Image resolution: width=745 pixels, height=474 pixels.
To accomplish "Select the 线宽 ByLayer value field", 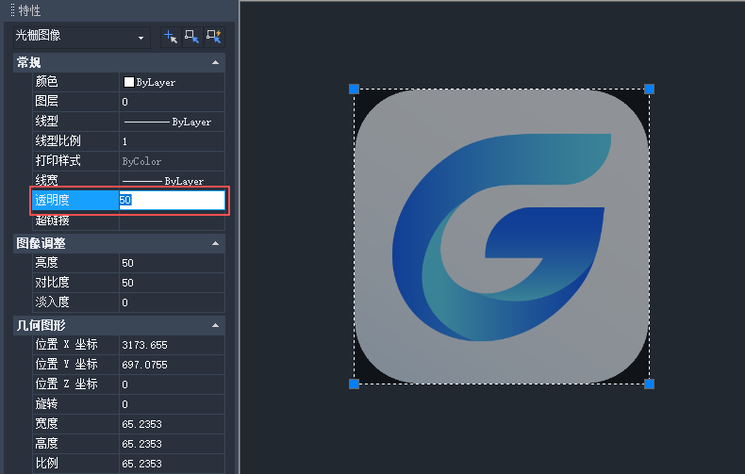I will pos(172,180).
